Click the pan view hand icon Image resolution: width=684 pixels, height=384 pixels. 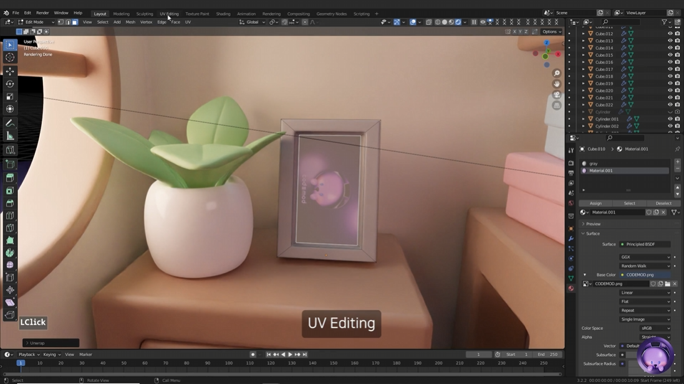click(x=557, y=83)
